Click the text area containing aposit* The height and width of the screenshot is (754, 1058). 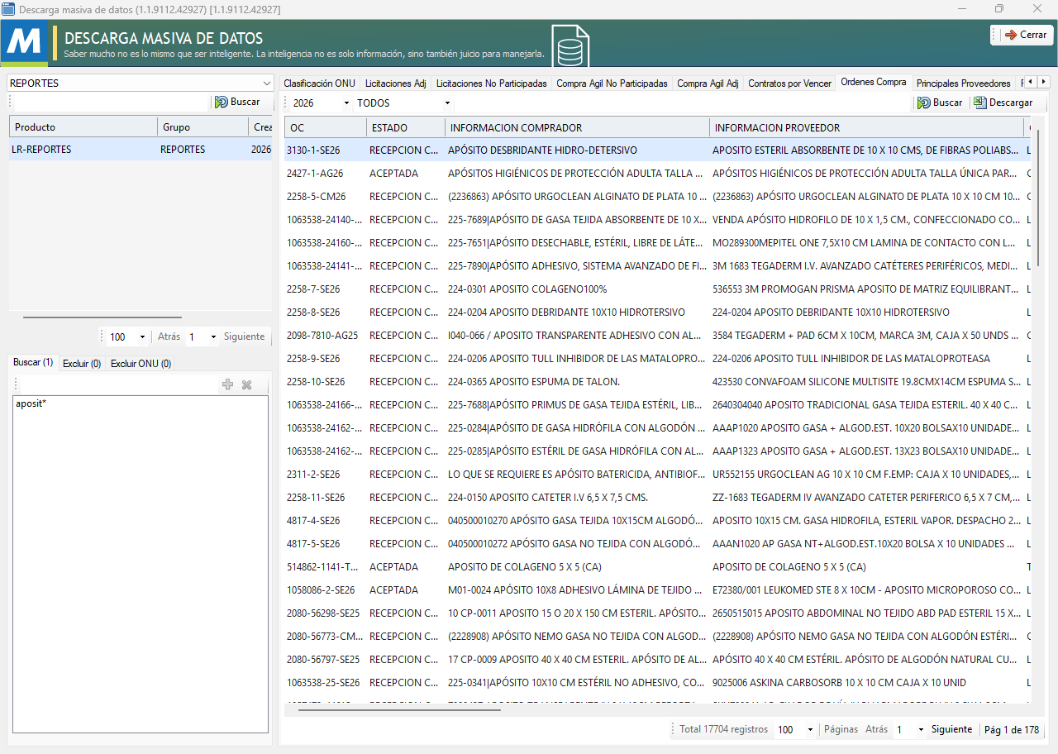141,564
